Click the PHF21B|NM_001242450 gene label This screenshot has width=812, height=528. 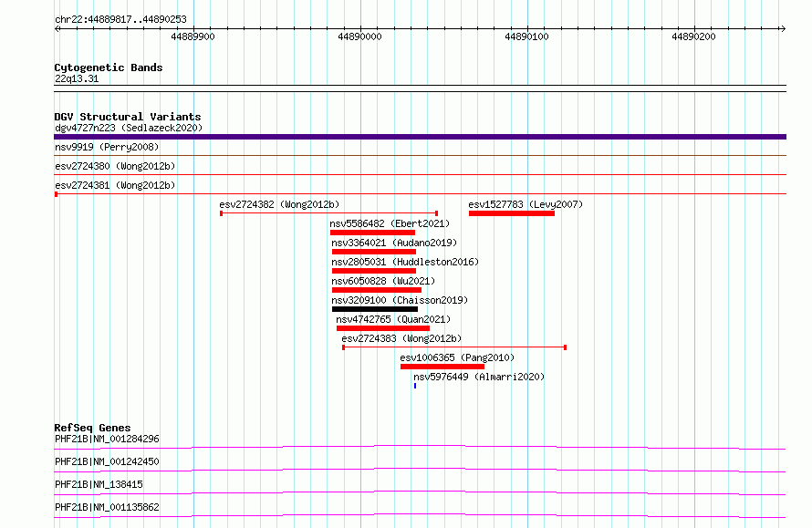(107, 461)
